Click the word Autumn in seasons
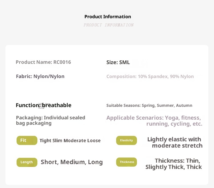 [184, 105]
